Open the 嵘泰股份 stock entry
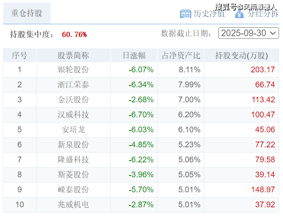This screenshot has height=217, width=283. (73, 190)
